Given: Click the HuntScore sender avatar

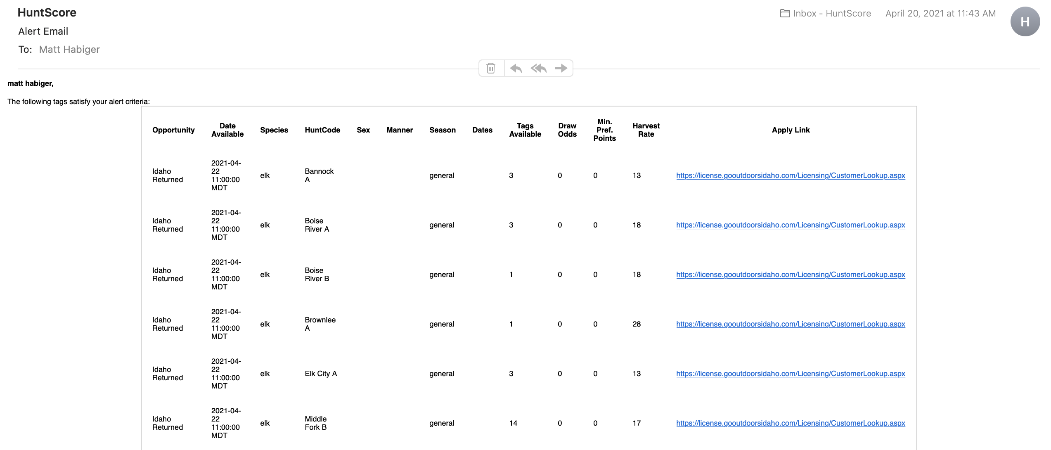Looking at the screenshot, I should 1025,21.
